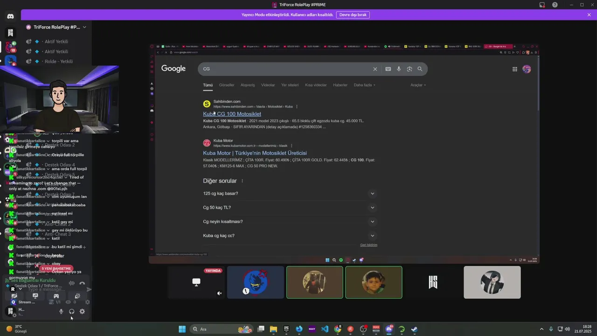Select the 'Videolar' search tab
This screenshot has height=336, width=597.
click(268, 85)
